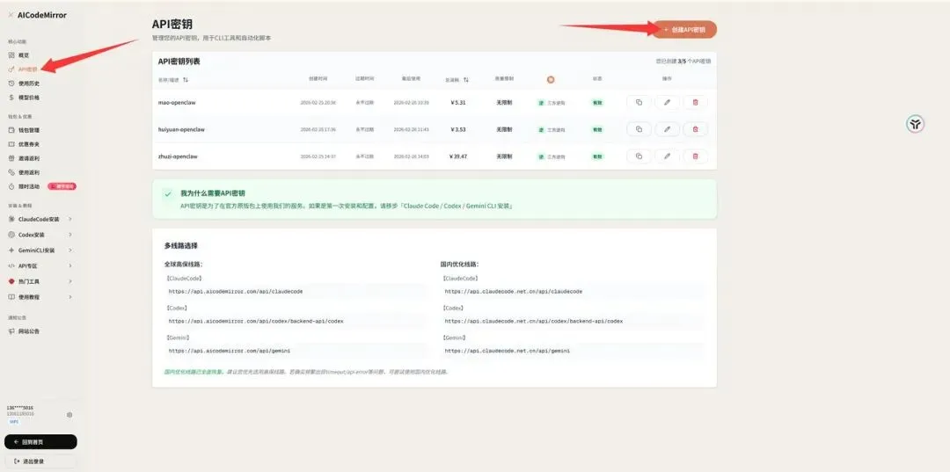Edit the huiyuan-openclaw key

tap(667, 129)
